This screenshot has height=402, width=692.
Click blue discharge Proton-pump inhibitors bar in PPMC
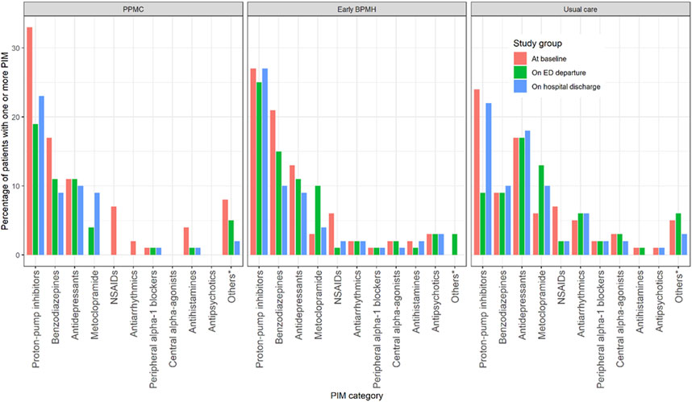41,176
